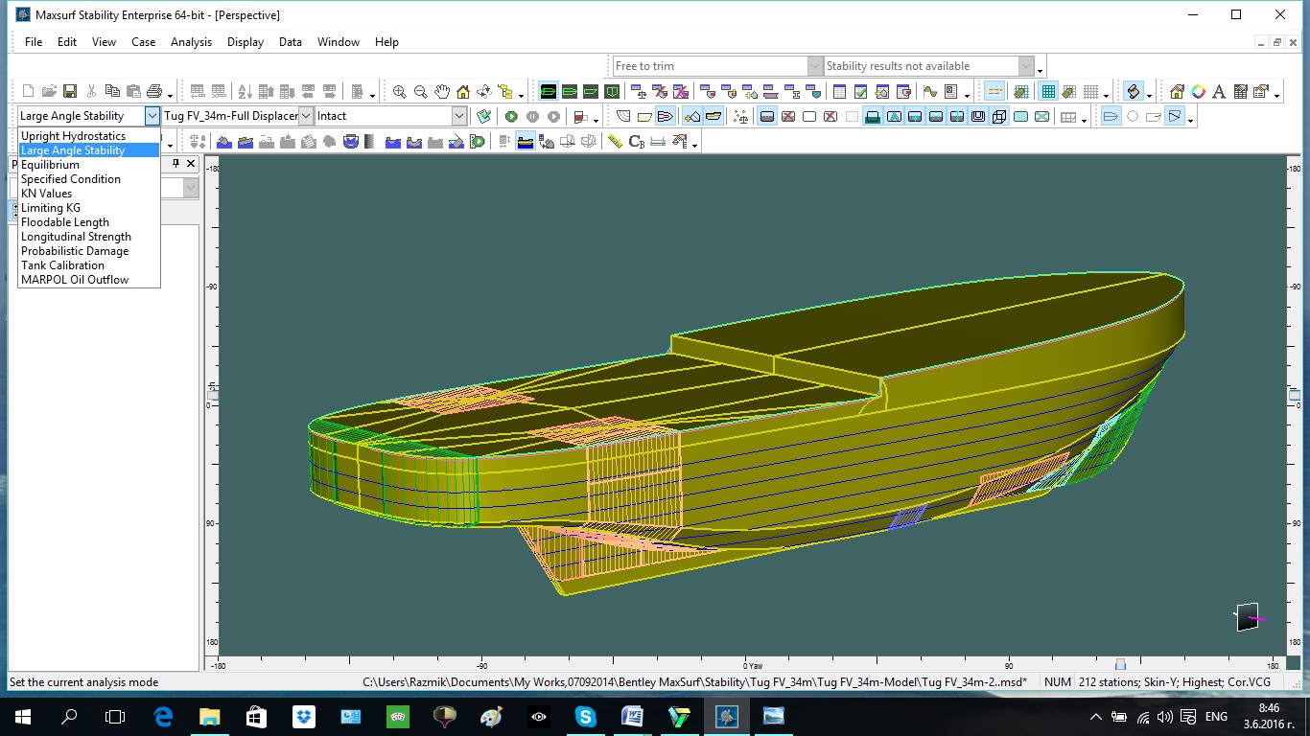
Task: Click the Yaw slider handle at bottom
Action: (x=1119, y=664)
